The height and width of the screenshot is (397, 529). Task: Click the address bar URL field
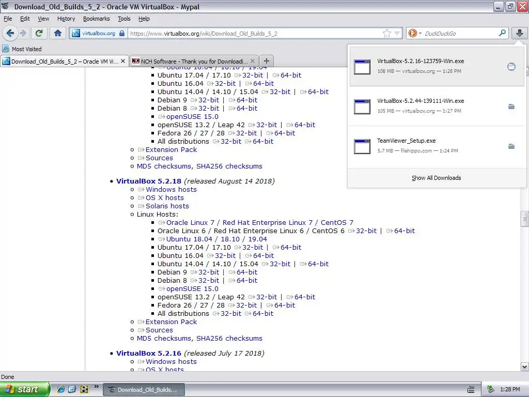(255, 34)
